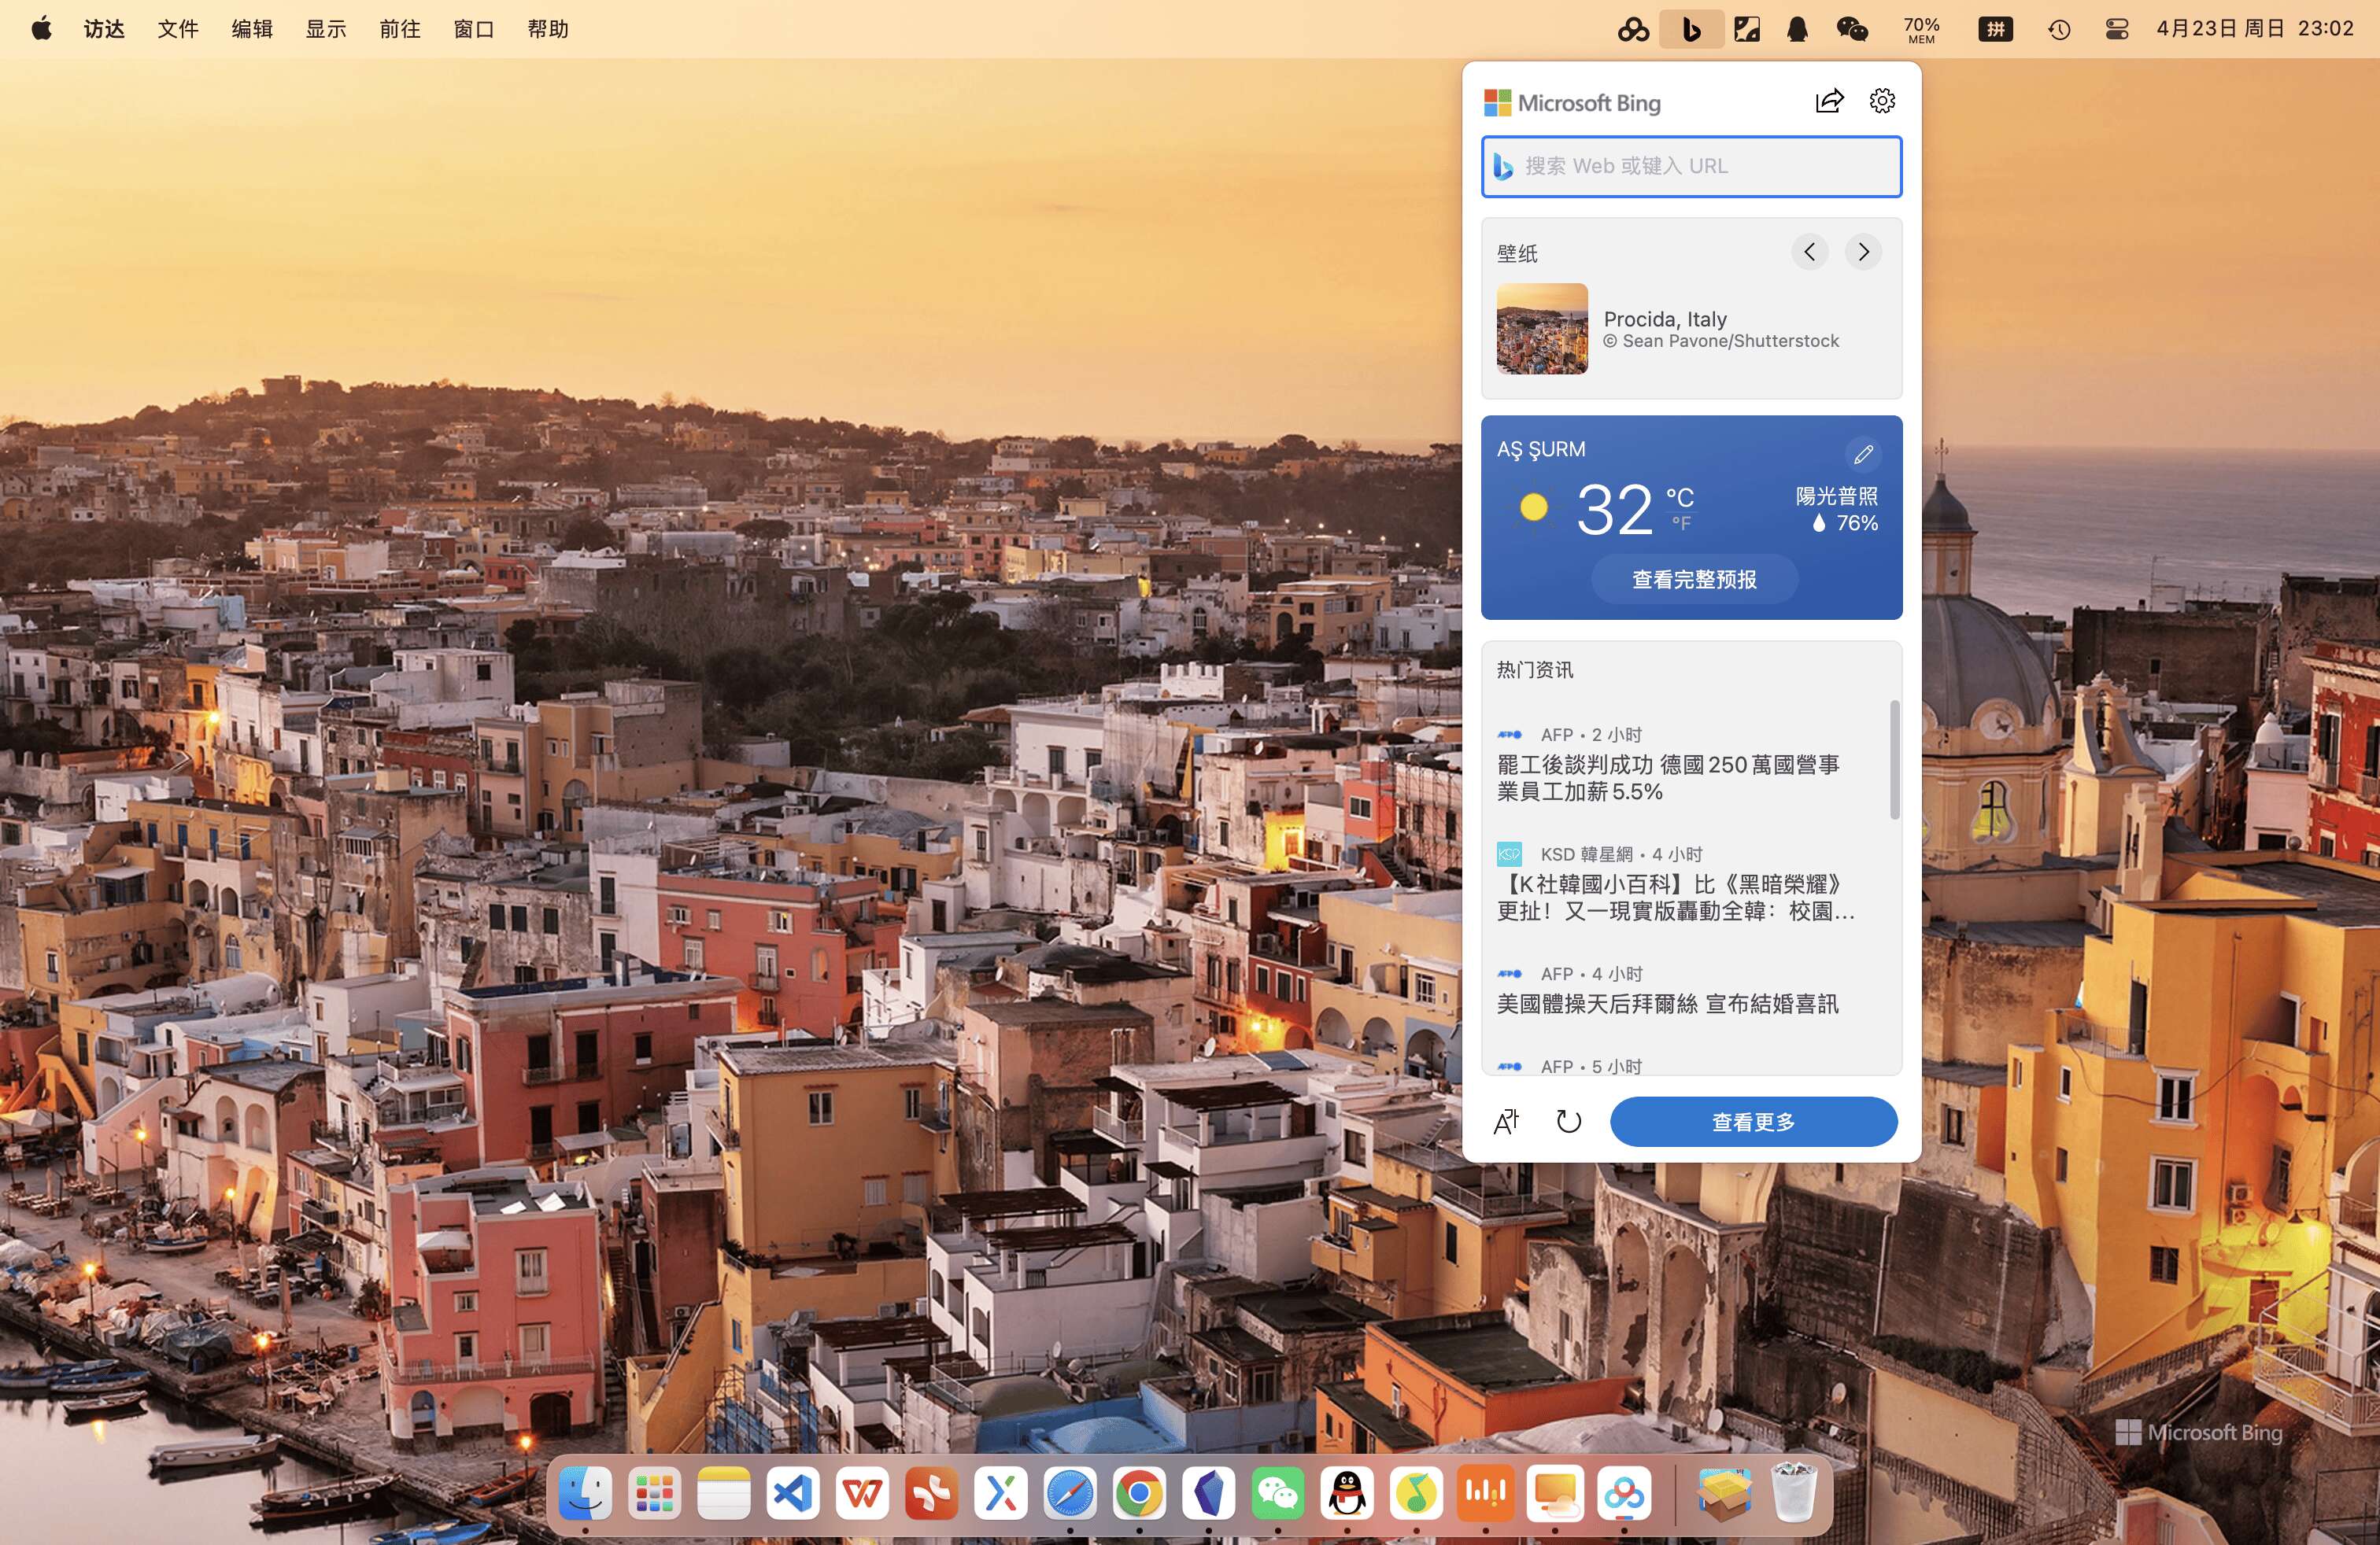
Task: Click the KSD 韓星網 source logo
Action: click(1509, 854)
